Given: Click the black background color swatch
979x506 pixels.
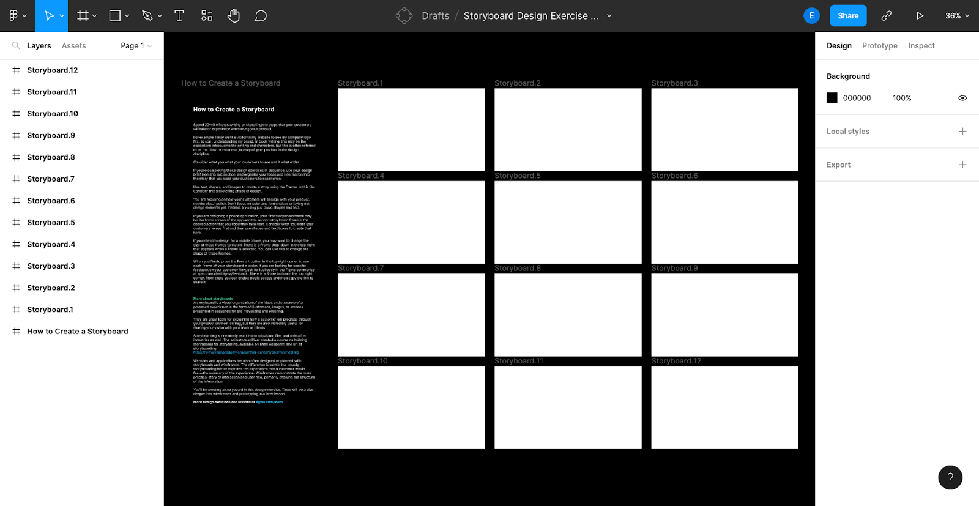Looking at the screenshot, I should [832, 98].
